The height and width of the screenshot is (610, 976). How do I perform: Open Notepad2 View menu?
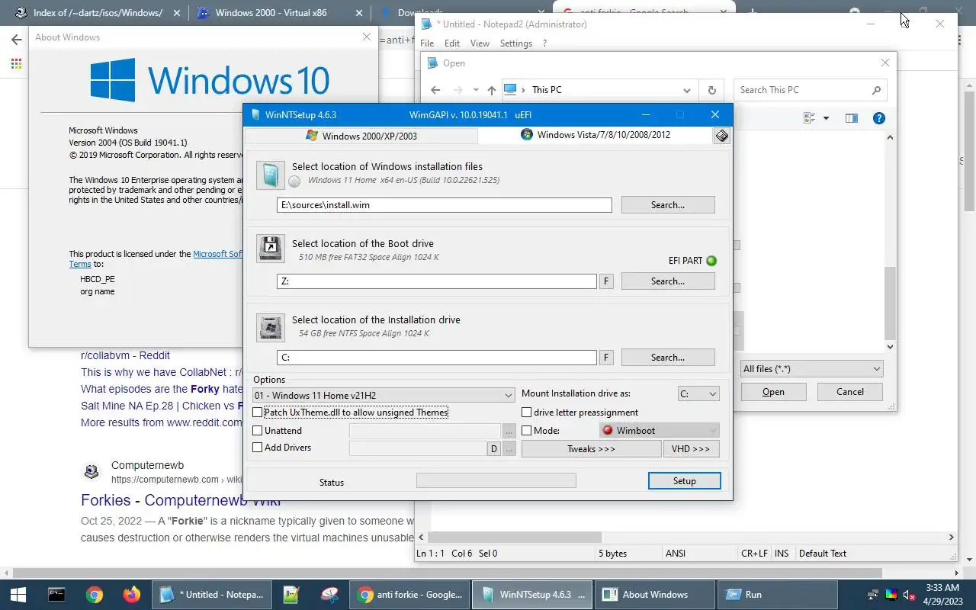point(480,43)
